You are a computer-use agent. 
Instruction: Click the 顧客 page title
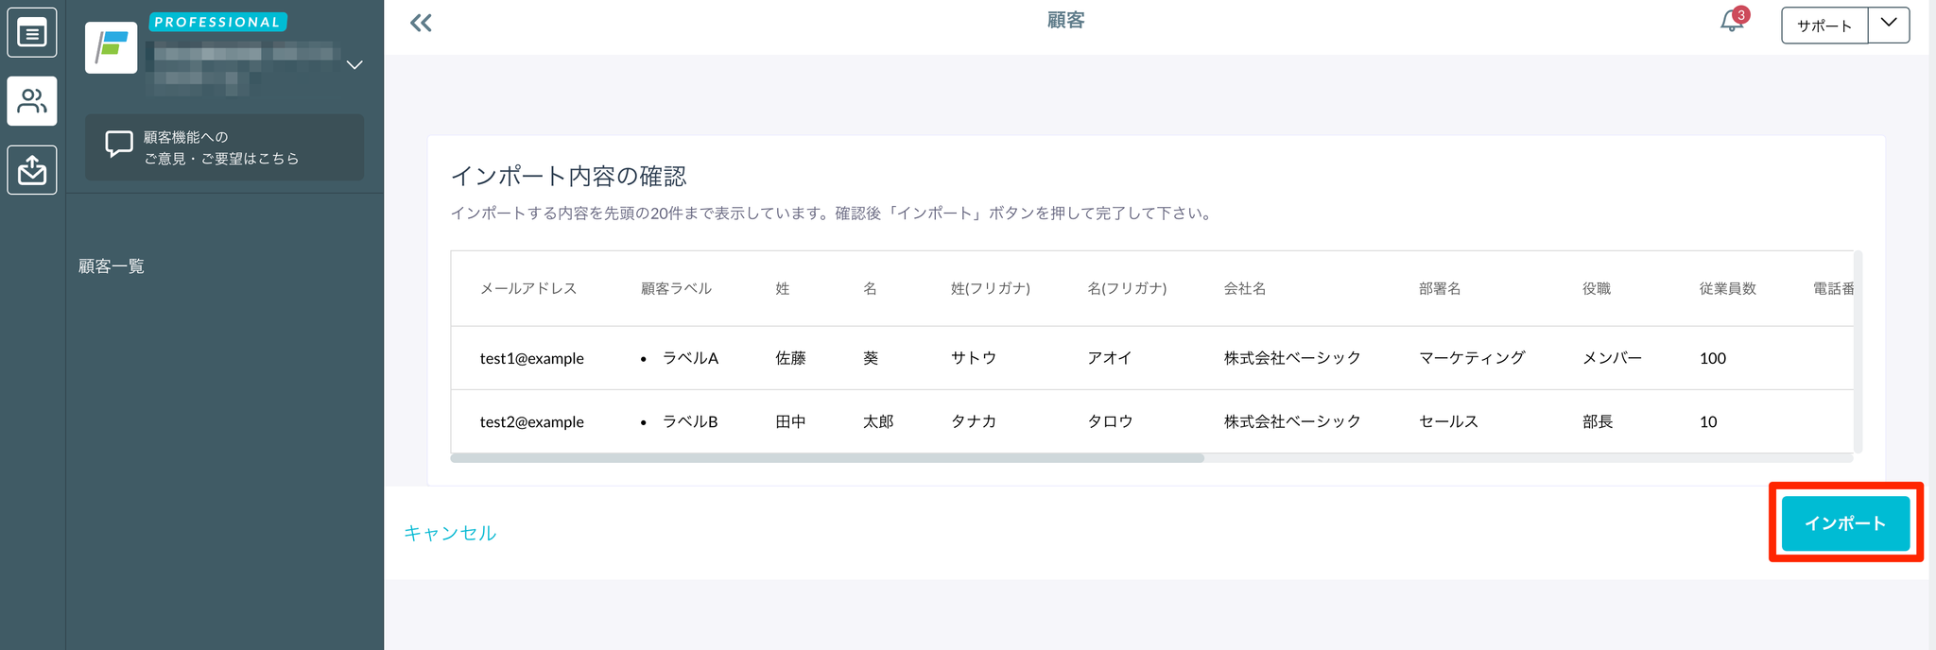click(x=1065, y=21)
